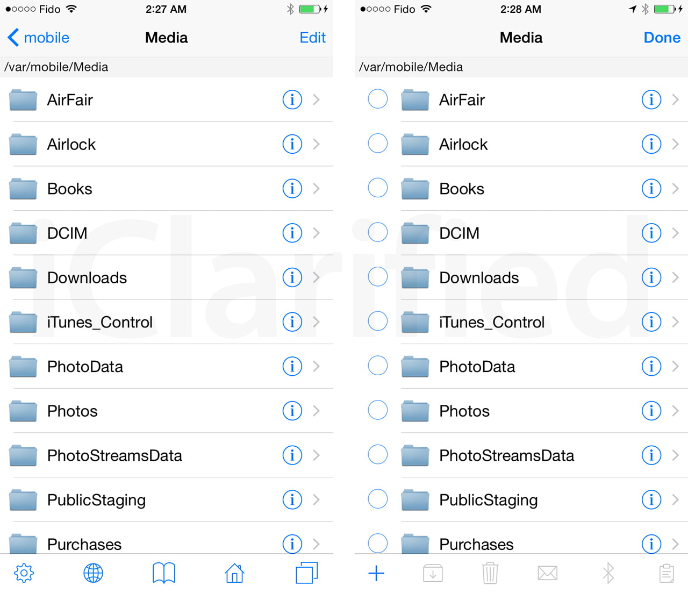Show bookmarks using the open-book icon
The height and width of the screenshot is (593, 688).
click(x=164, y=573)
